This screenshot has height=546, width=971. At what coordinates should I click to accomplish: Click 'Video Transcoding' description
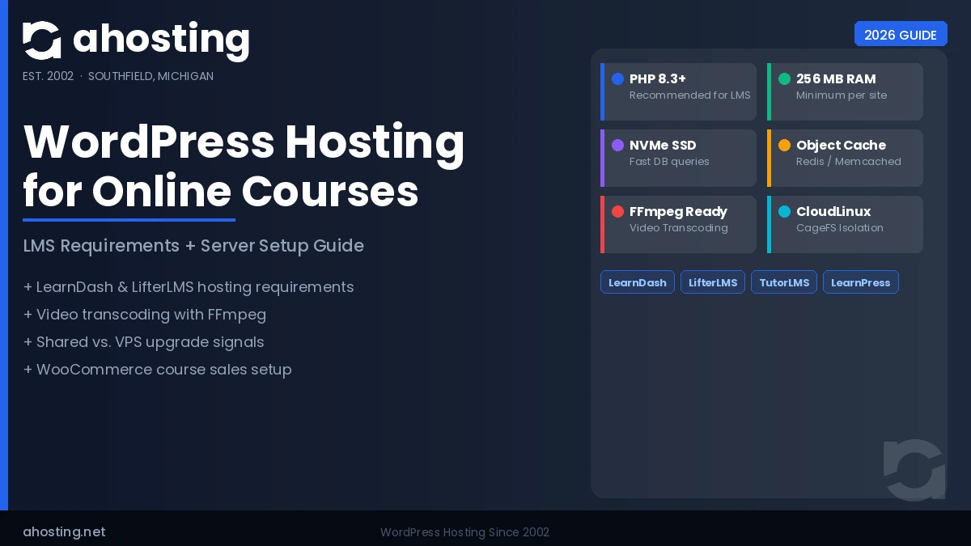(679, 228)
